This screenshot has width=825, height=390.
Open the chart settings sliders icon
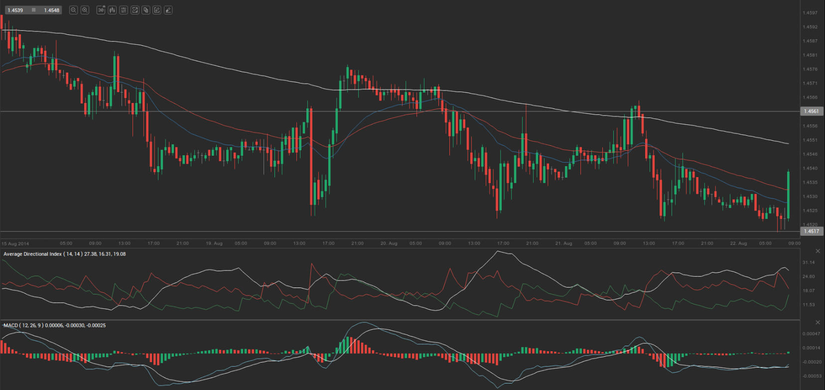pyautogui.click(x=124, y=10)
